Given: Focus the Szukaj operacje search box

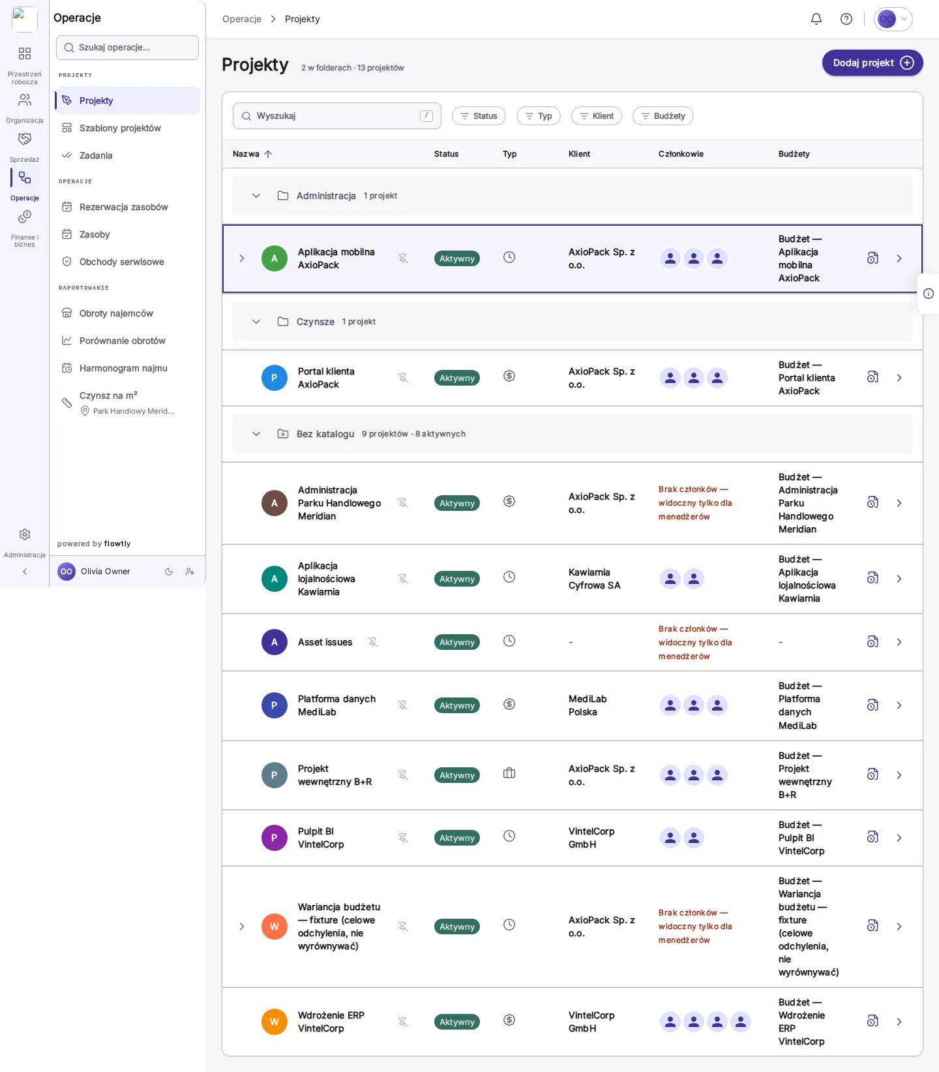Looking at the screenshot, I should click(127, 48).
